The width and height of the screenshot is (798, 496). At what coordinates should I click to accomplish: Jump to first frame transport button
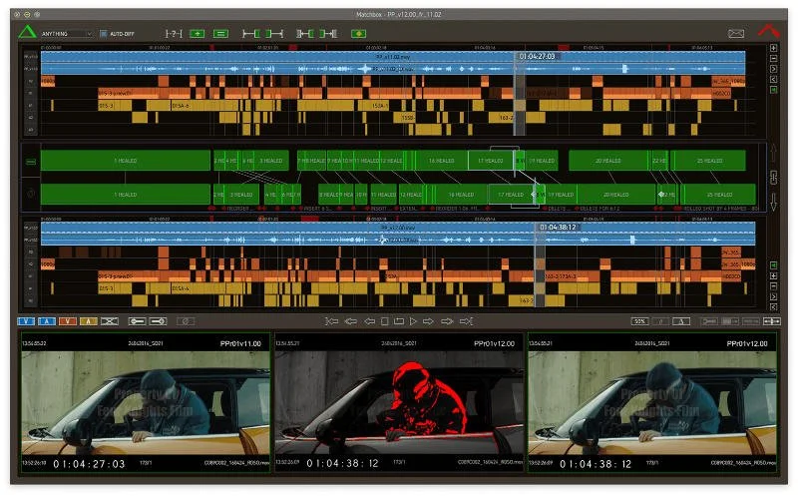[x=332, y=321]
